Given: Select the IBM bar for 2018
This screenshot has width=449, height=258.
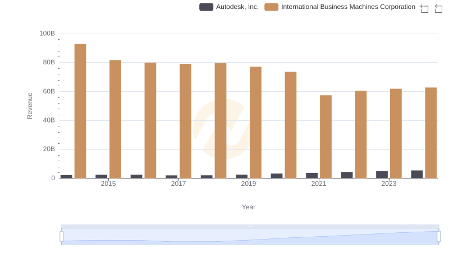Looking at the screenshot, I should 221,120.
